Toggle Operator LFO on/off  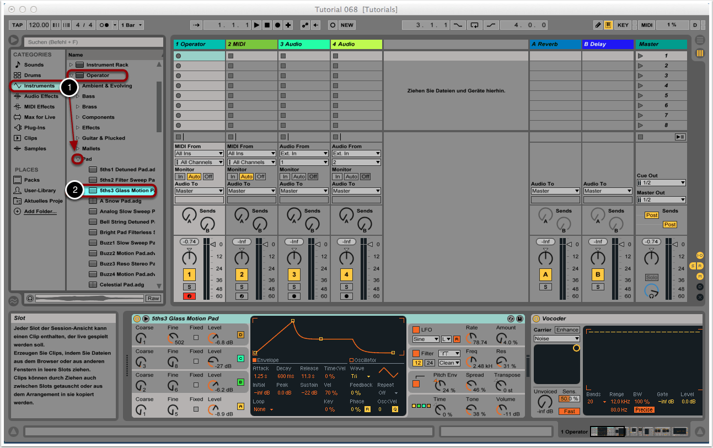pos(416,330)
